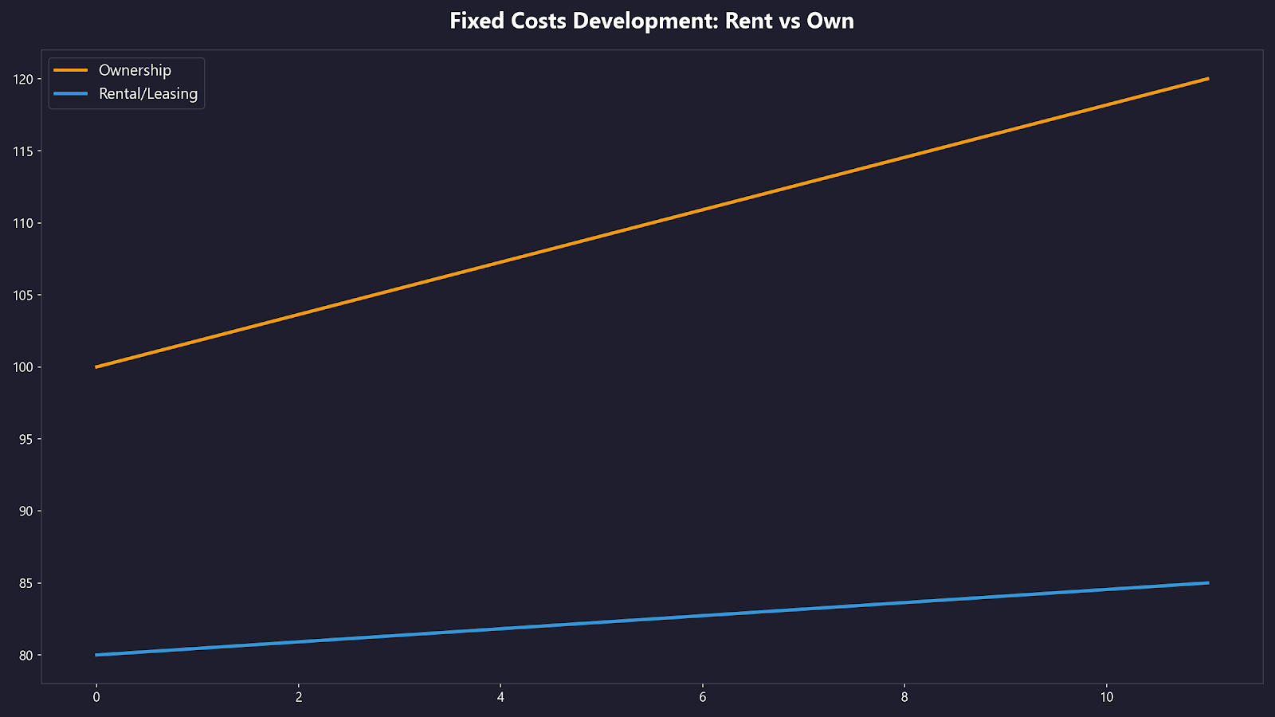Click the y-axis tick label 85
The height and width of the screenshot is (717, 1275).
coord(25,583)
